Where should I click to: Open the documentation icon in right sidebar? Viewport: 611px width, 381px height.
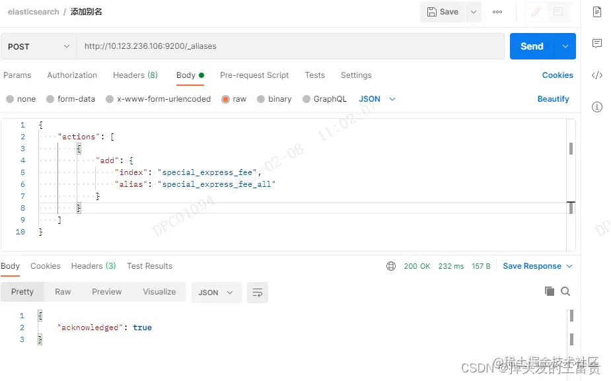597,12
